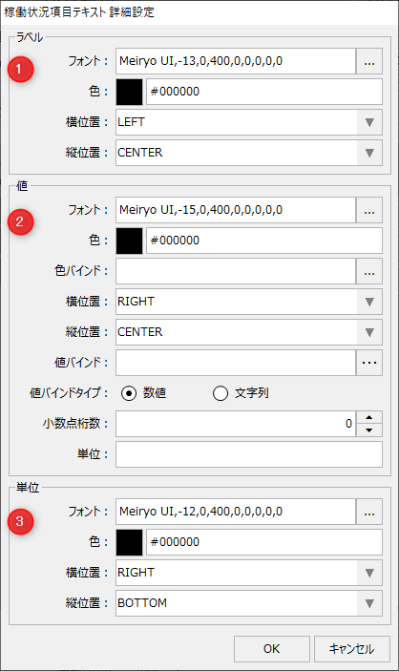Open 単位 横位置 dropdown showing RIGHT

pyautogui.click(x=249, y=573)
